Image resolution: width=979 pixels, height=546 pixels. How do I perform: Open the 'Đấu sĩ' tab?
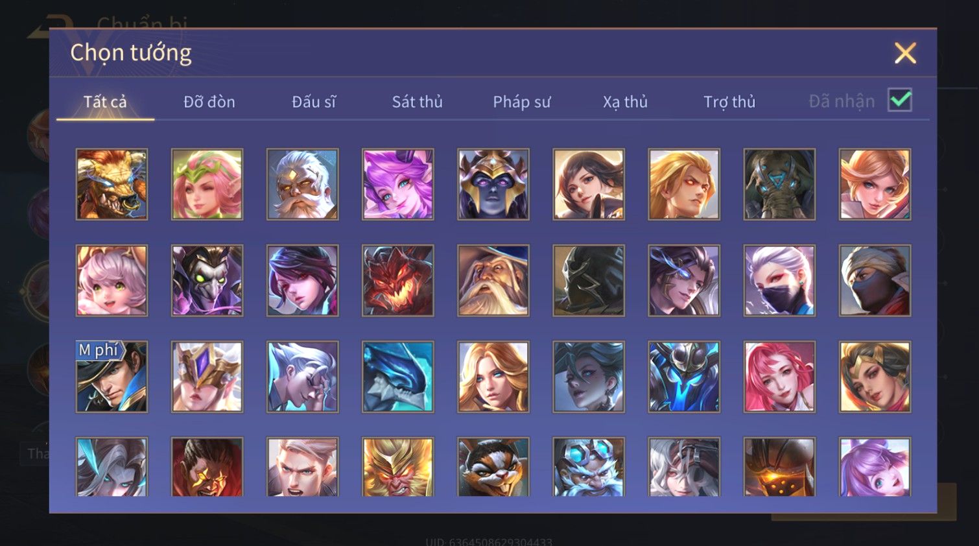314,102
